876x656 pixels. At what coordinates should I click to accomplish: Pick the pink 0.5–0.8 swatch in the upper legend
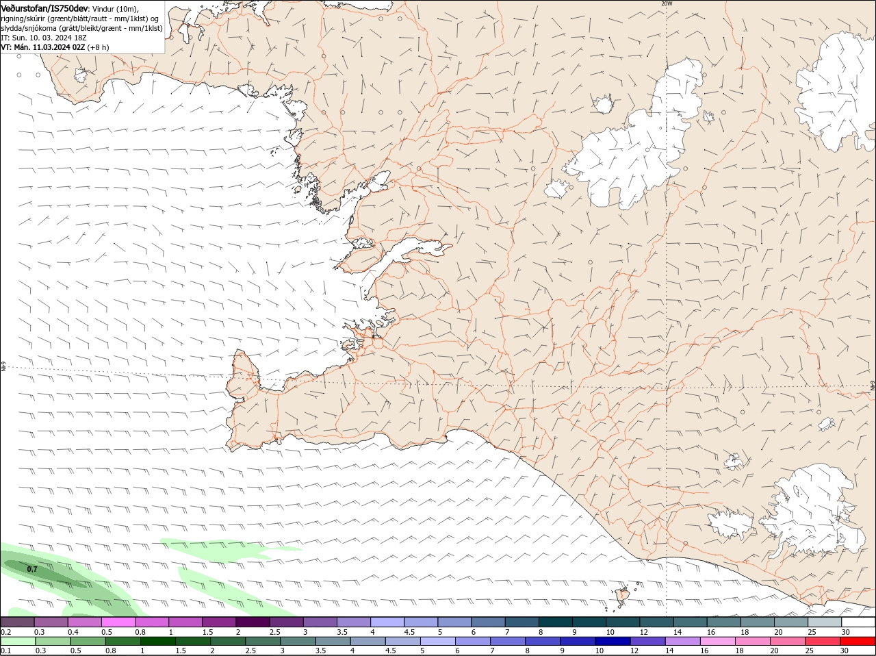(118, 622)
